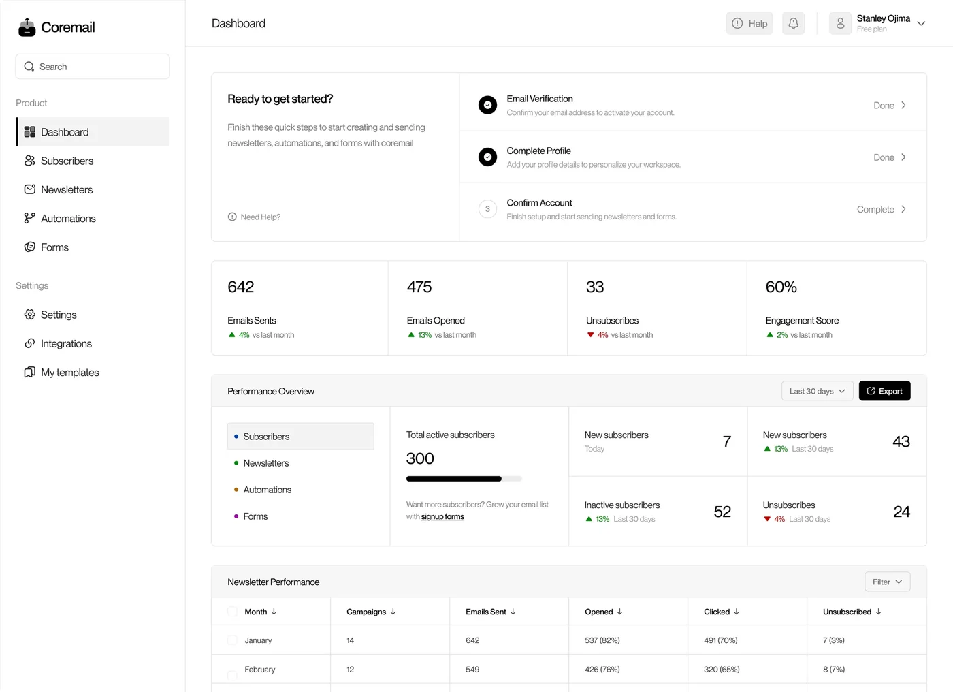Click the Help button

click(749, 23)
